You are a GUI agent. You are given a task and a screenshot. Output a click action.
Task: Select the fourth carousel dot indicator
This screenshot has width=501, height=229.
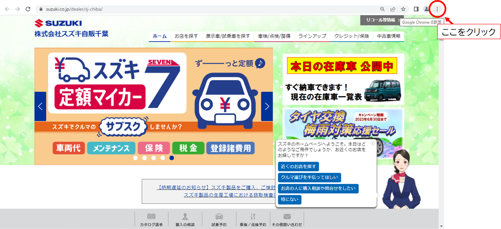pyautogui.click(x=163, y=158)
